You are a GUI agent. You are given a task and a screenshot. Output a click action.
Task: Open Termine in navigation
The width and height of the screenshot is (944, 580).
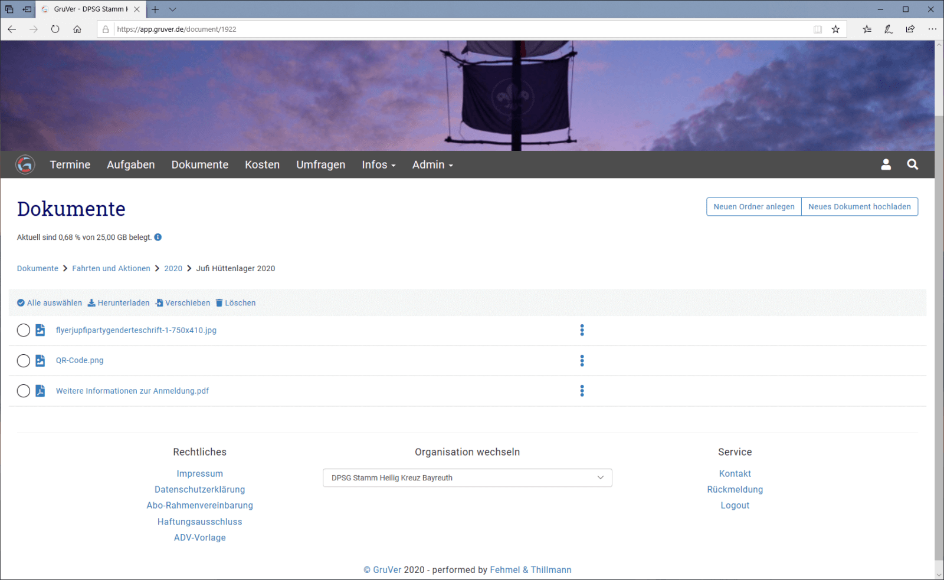pos(70,164)
